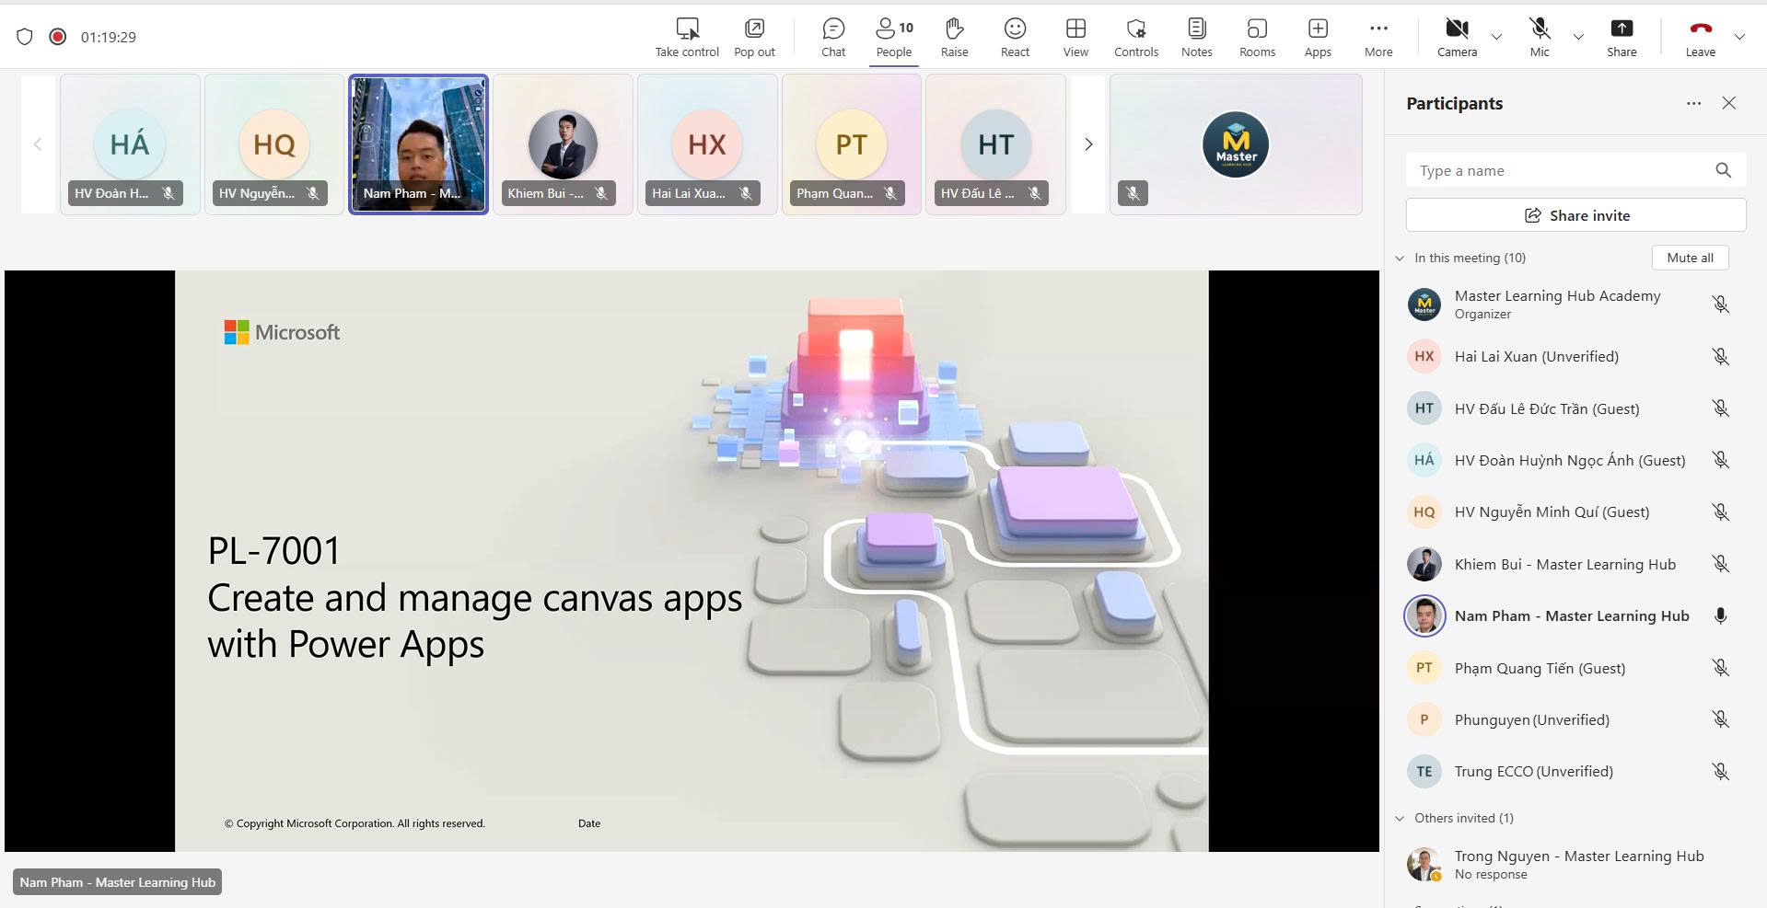Click the Mute all button

pos(1690,258)
